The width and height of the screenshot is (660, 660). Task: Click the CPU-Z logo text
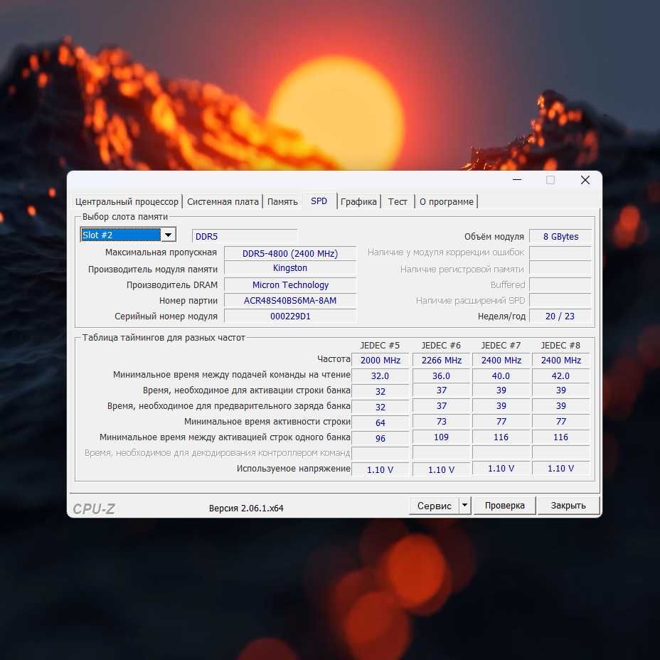pyautogui.click(x=93, y=509)
